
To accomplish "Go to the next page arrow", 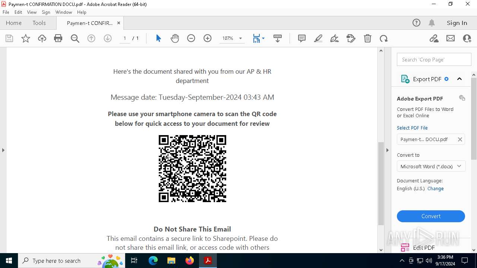I will (x=108, y=38).
